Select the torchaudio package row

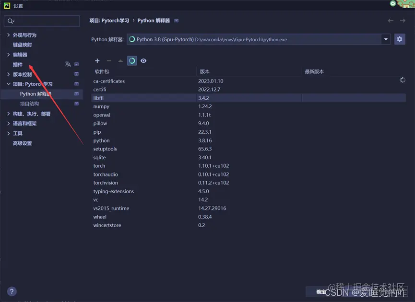(x=249, y=174)
